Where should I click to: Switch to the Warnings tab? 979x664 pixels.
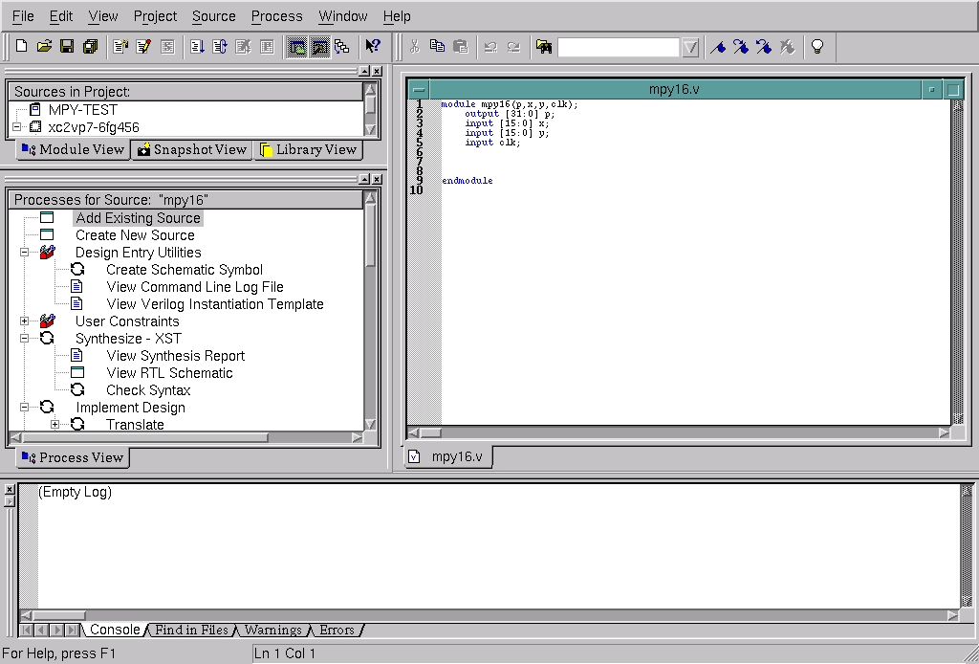pos(274,630)
